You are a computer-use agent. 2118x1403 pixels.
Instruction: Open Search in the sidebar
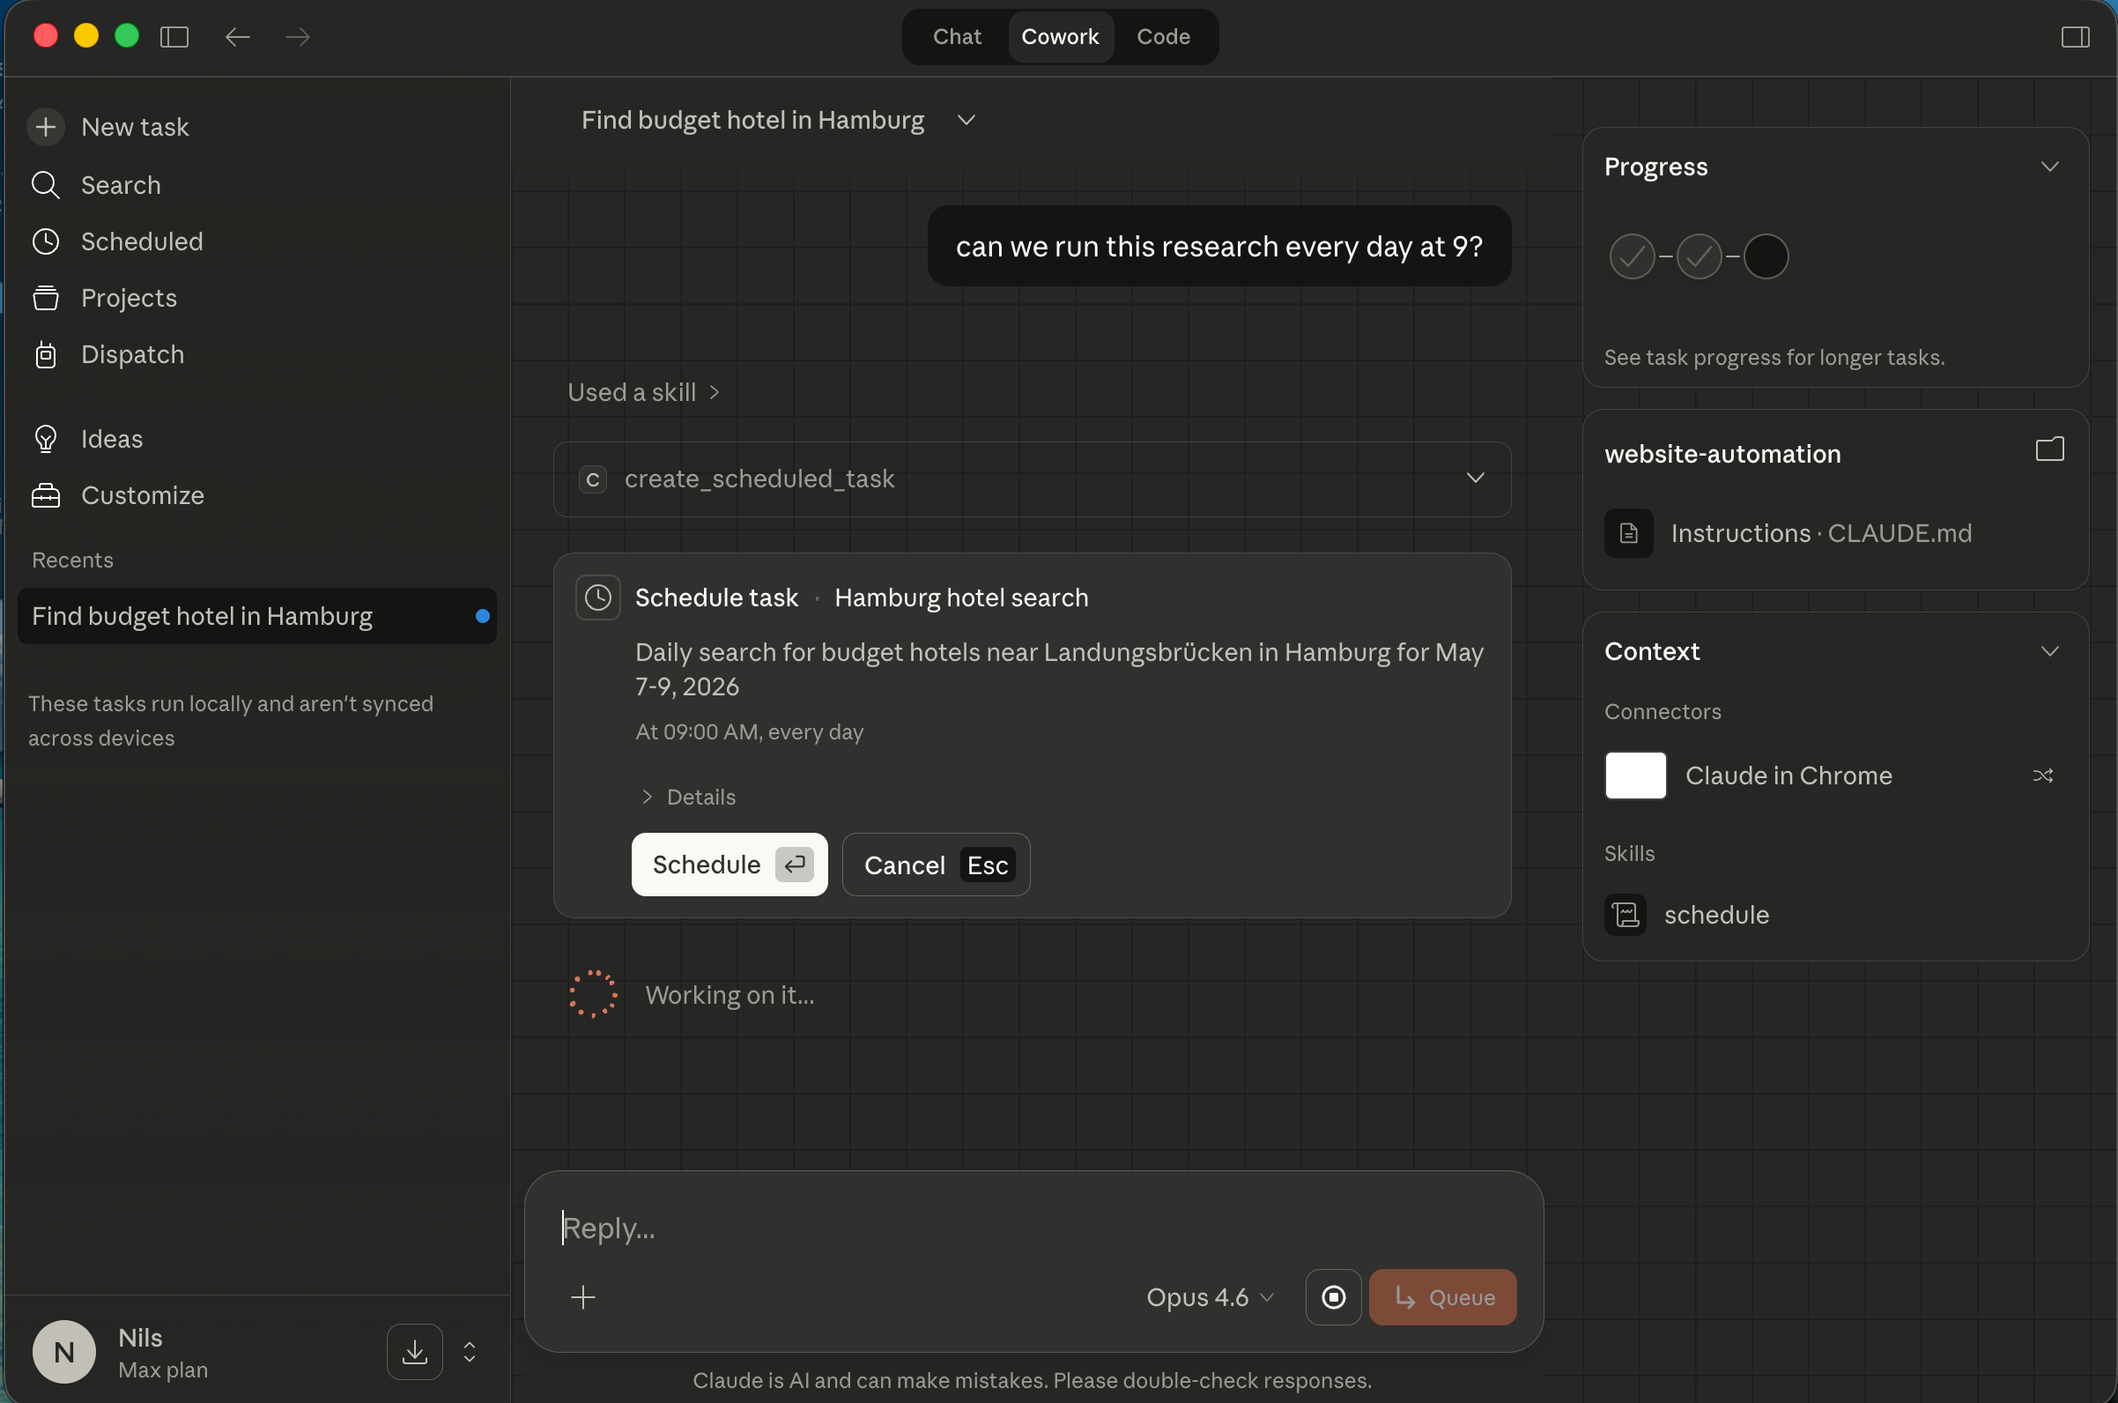[121, 185]
